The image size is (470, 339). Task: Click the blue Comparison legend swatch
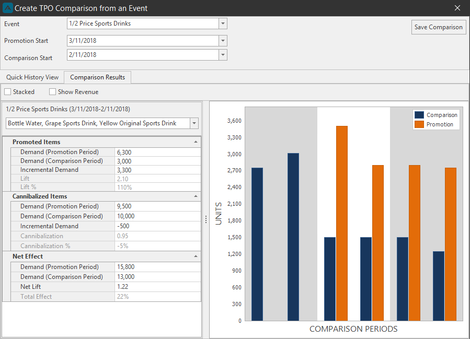pos(419,115)
